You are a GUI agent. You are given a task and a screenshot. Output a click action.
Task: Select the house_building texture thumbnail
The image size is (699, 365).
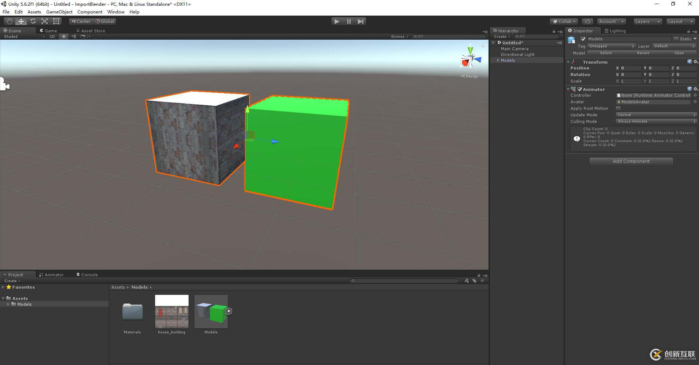click(x=172, y=312)
